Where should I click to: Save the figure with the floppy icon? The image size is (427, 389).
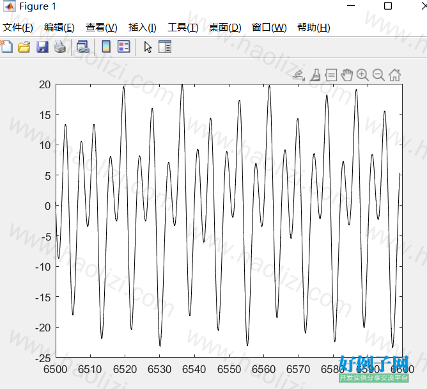tap(42, 47)
